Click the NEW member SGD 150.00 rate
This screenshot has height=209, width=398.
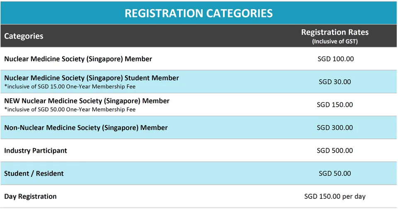click(335, 104)
